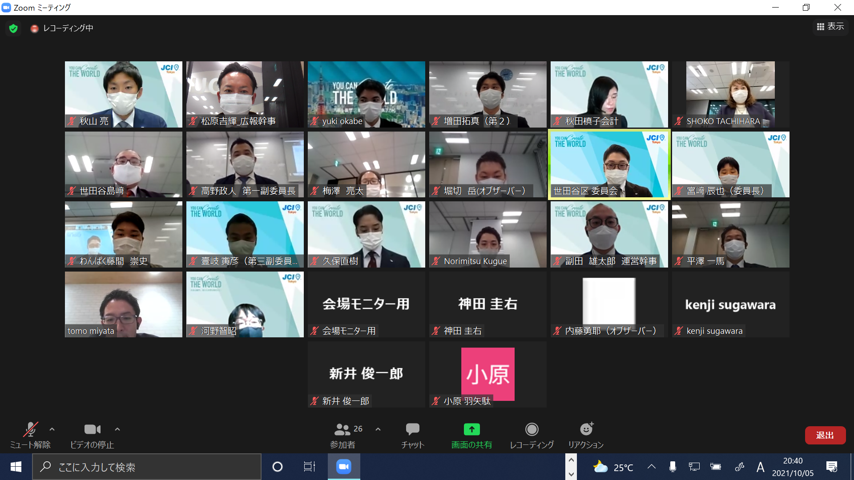Click the Windows Start button
Screen dimensions: 854x480
pos(16,467)
